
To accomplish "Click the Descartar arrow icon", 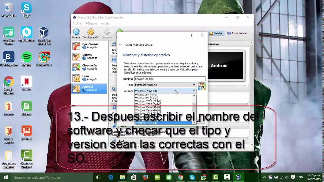I will click(107, 34).
